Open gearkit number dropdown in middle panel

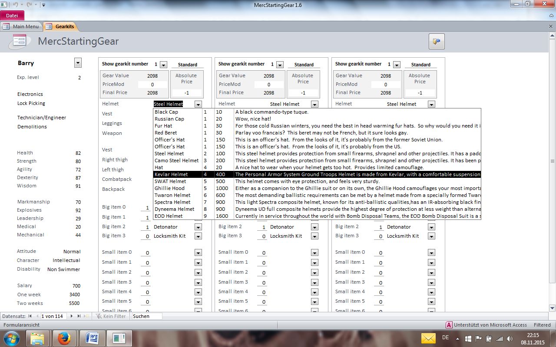click(280, 65)
